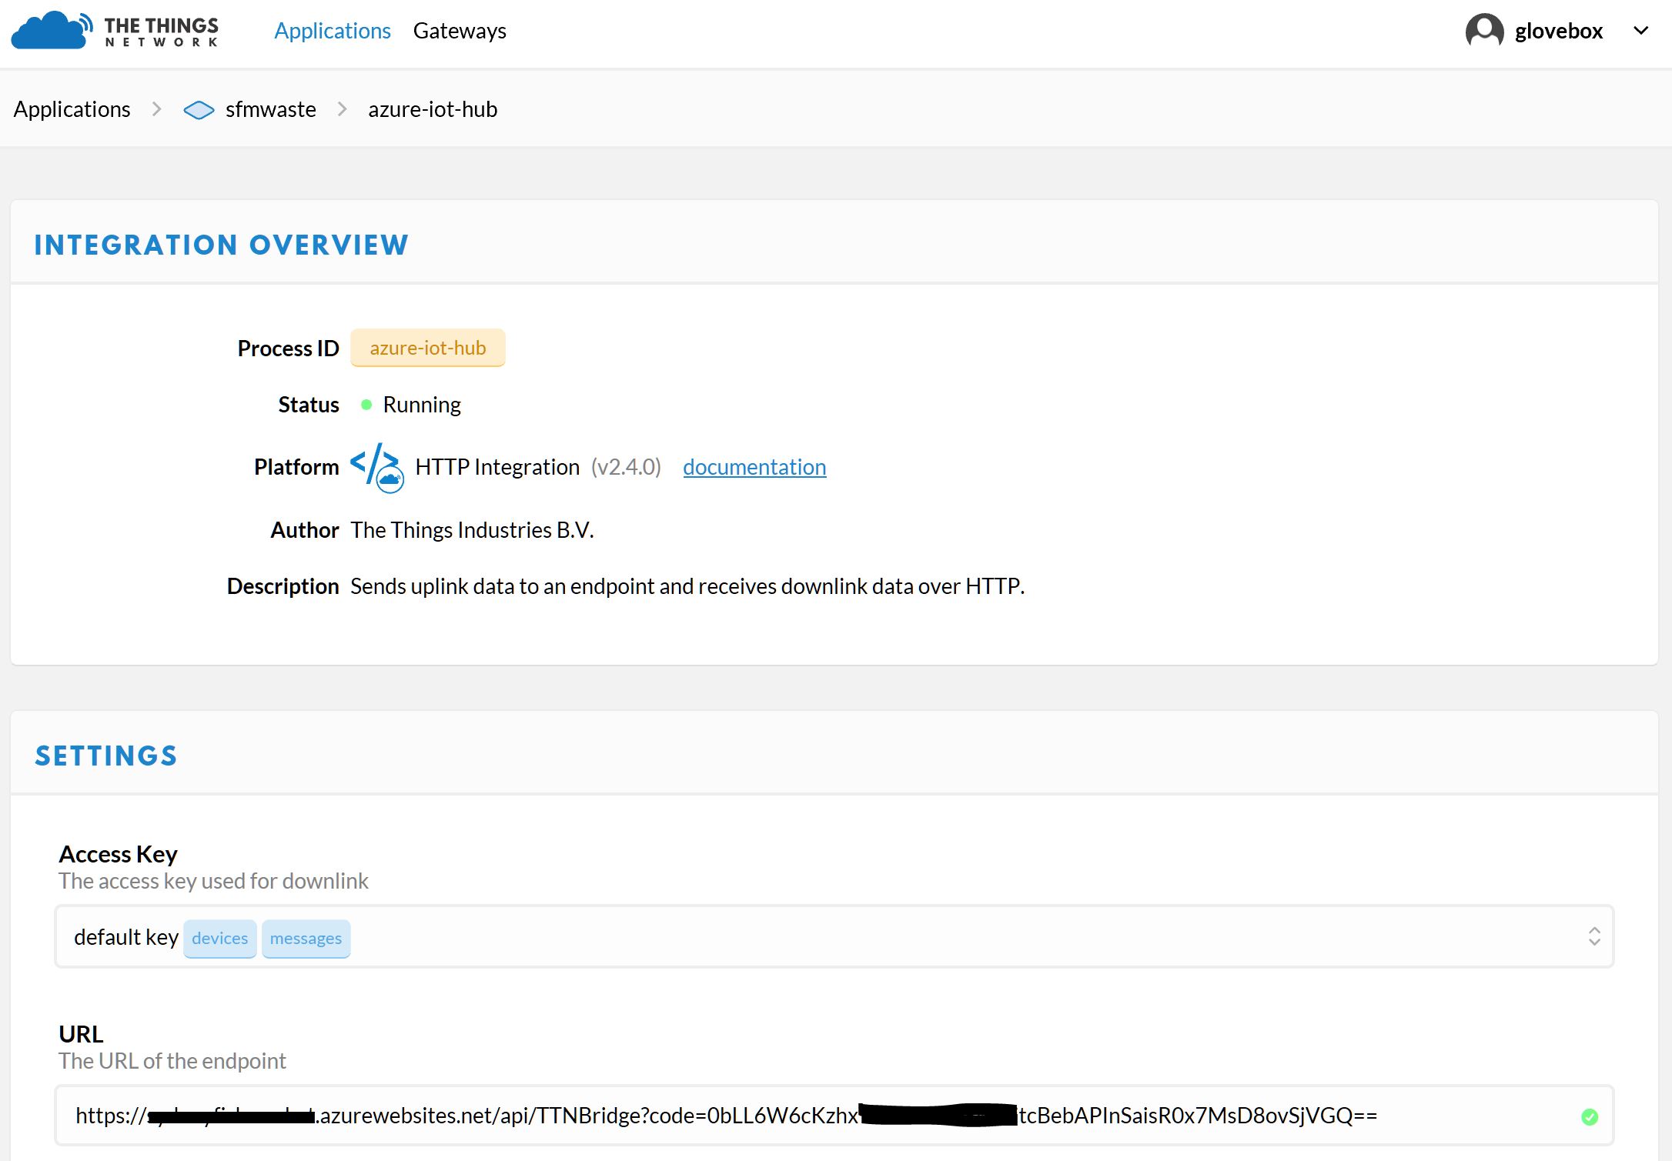
Task: Click the green Running status dot
Action: click(x=366, y=405)
